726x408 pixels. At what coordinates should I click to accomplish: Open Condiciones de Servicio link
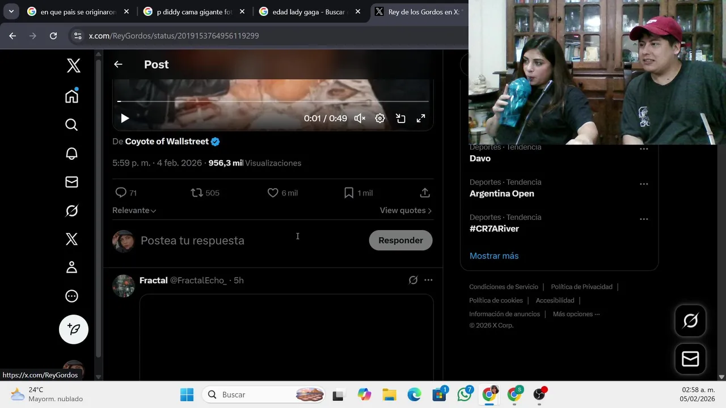504,287
